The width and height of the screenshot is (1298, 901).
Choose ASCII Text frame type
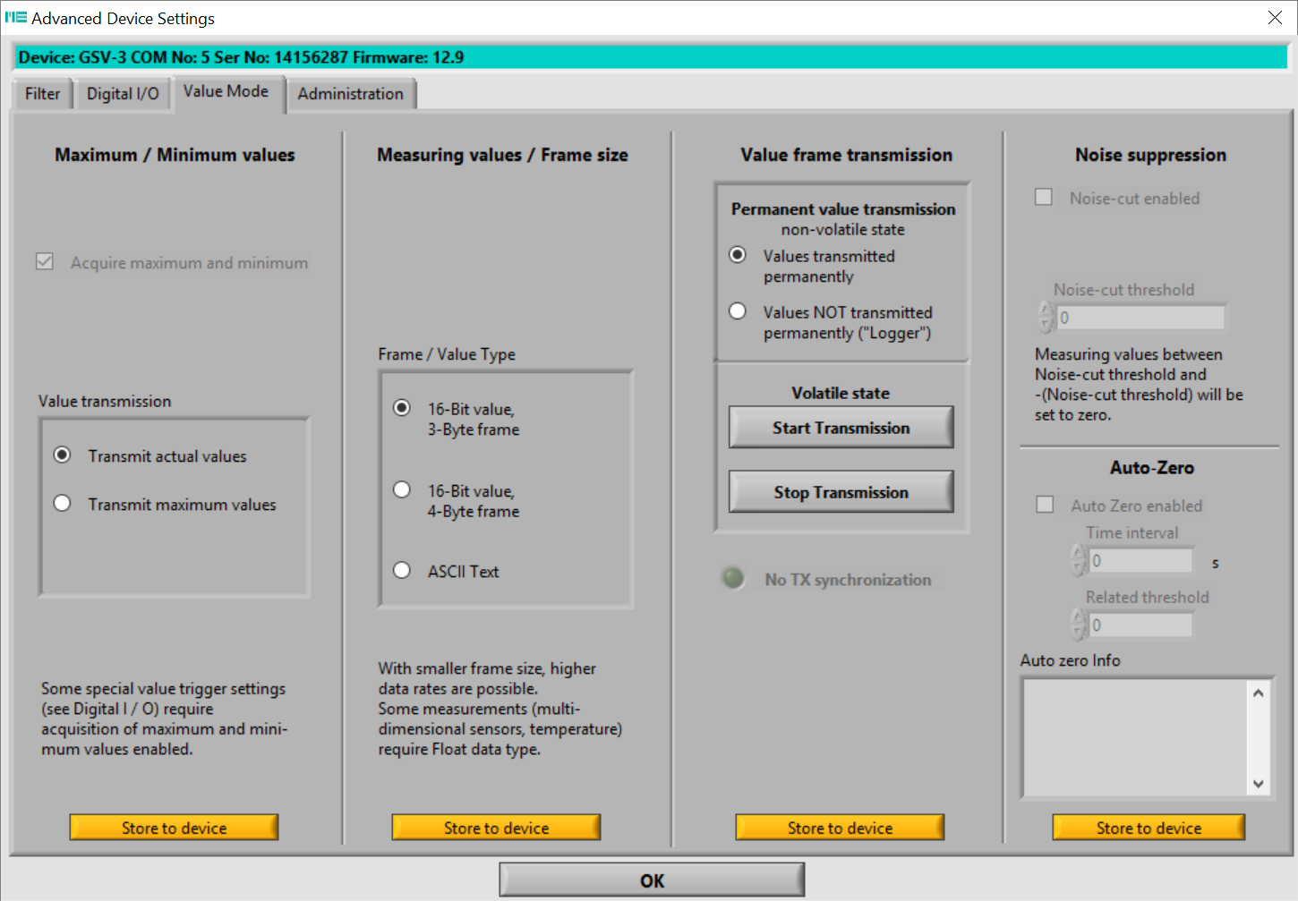(x=403, y=571)
